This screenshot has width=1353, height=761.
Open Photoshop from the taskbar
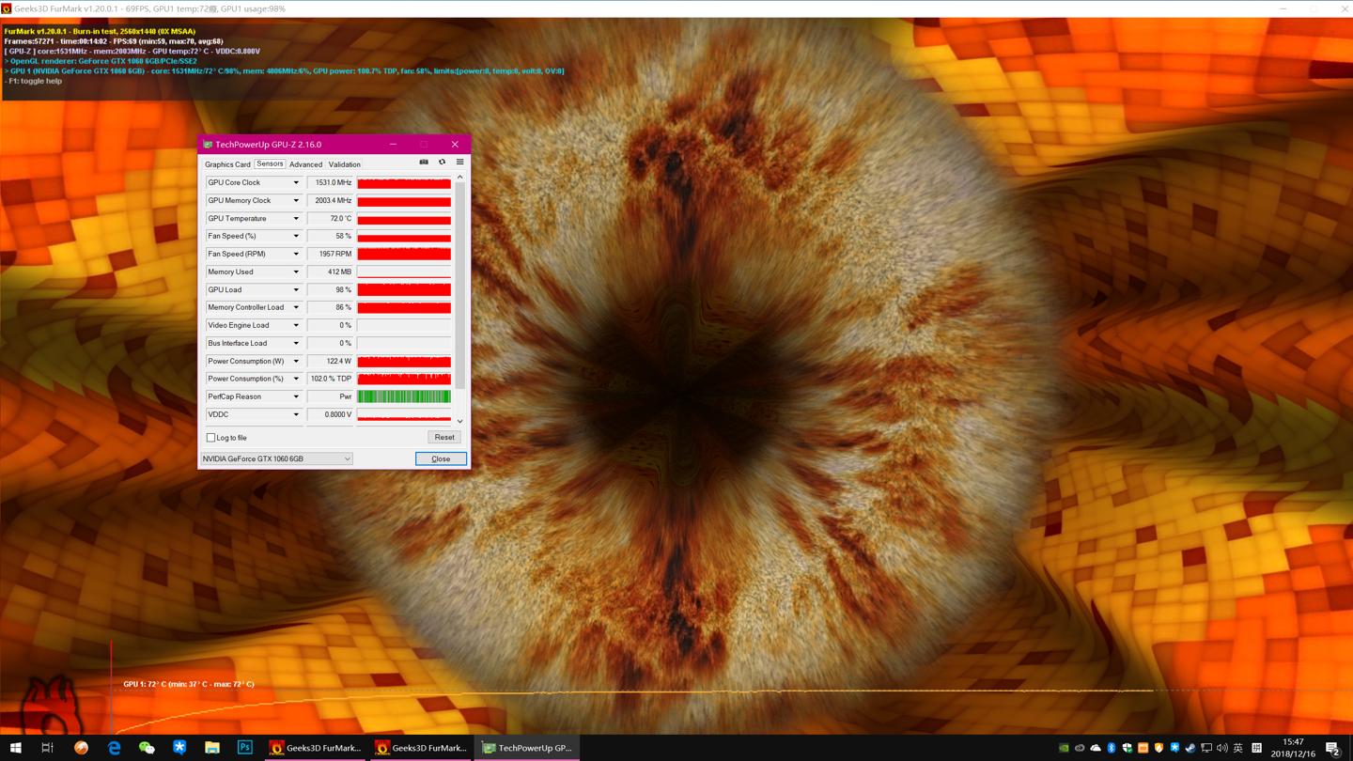coord(244,748)
